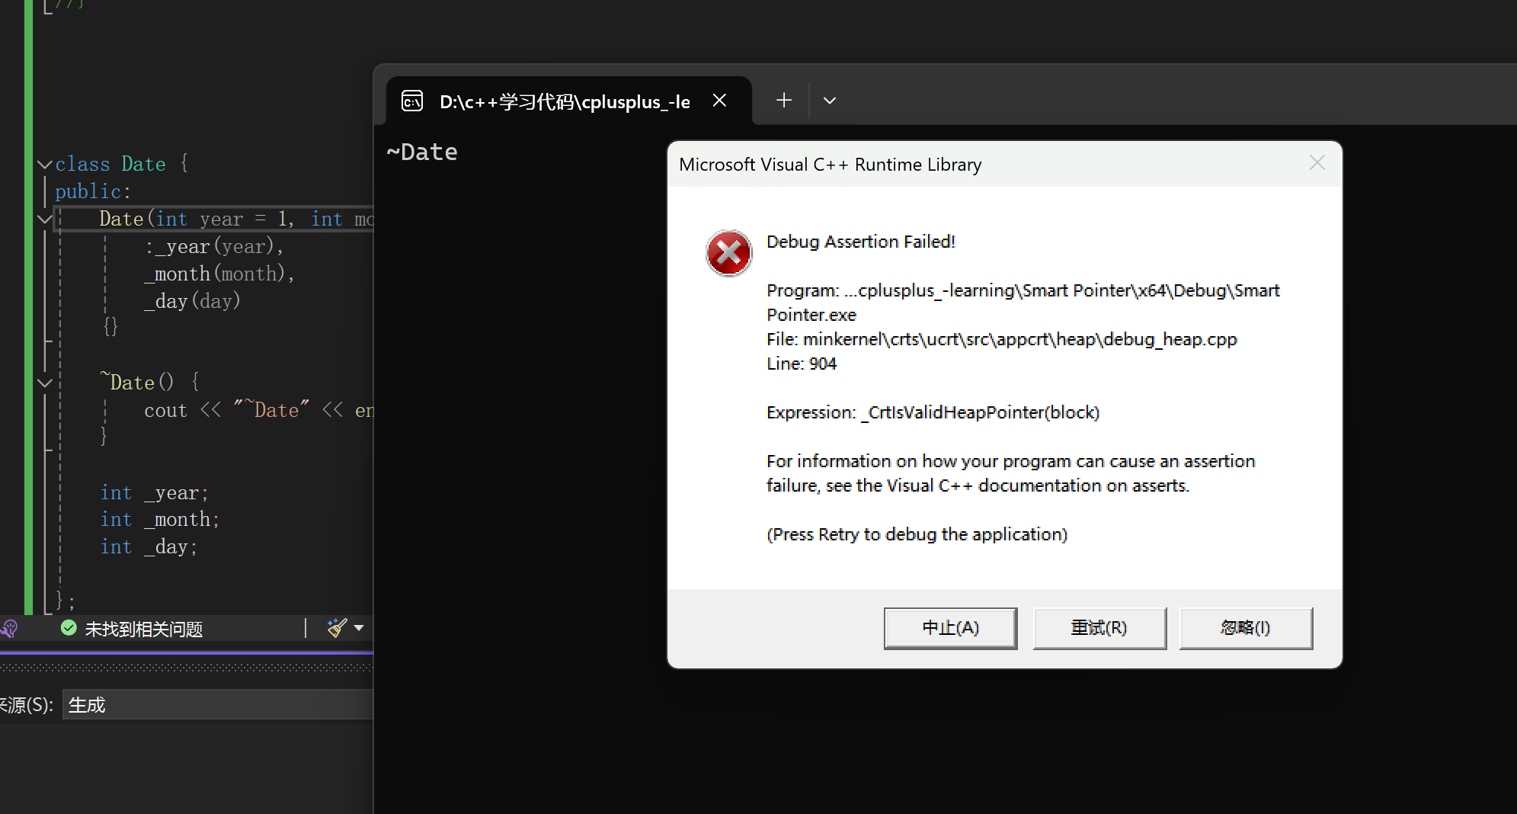Click the 'int _year;' member declaration line

(x=155, y=493)
